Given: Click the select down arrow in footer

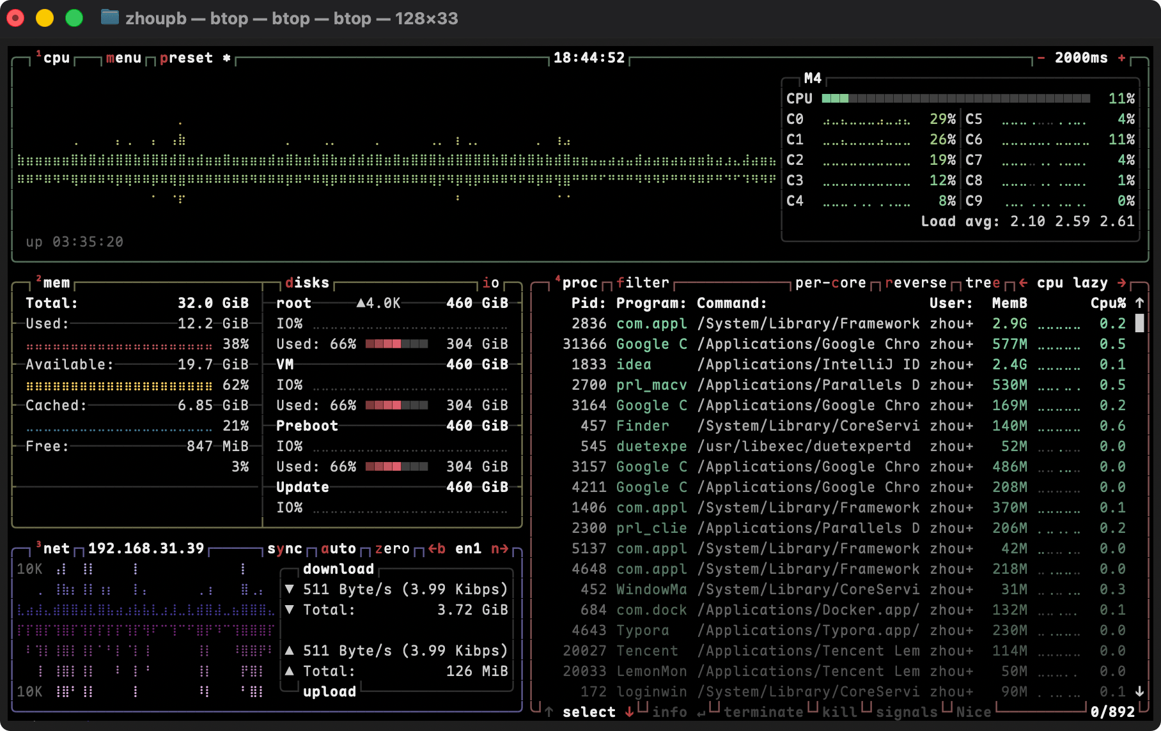Looking at the screenshot, I should tap(629, 712).
